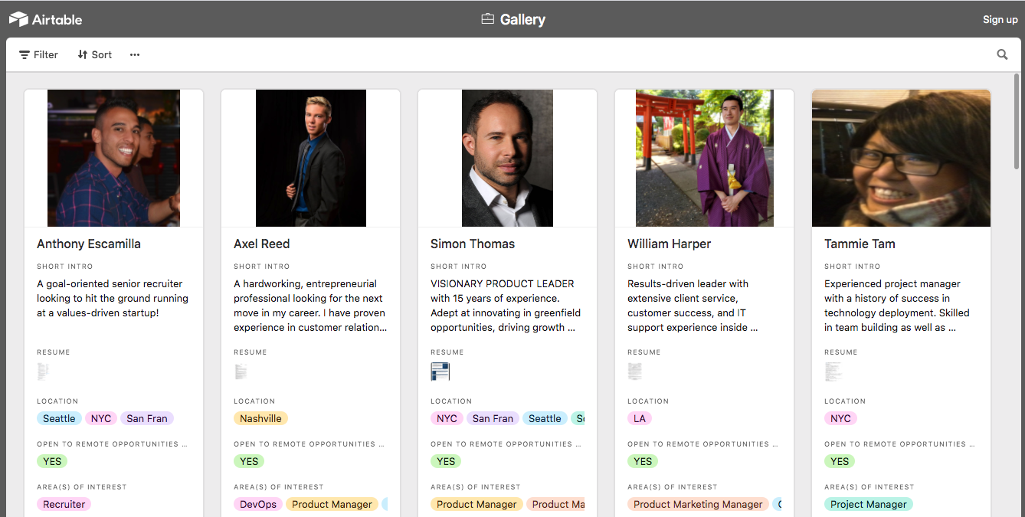The image size is (1025, 517).
Task: Open the Sort options
Action: pos(95,54)
